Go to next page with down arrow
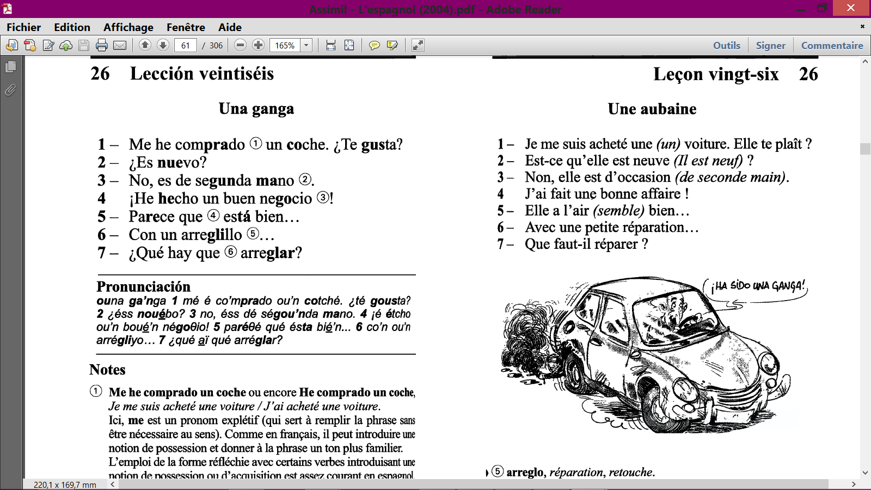This screenshot has width=871, height=490. [163, 45]
